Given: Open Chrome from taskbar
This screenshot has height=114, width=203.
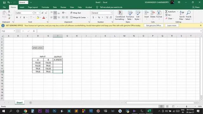Looking at the screenshot, I should pyautogui.click(x=25, y=111).
